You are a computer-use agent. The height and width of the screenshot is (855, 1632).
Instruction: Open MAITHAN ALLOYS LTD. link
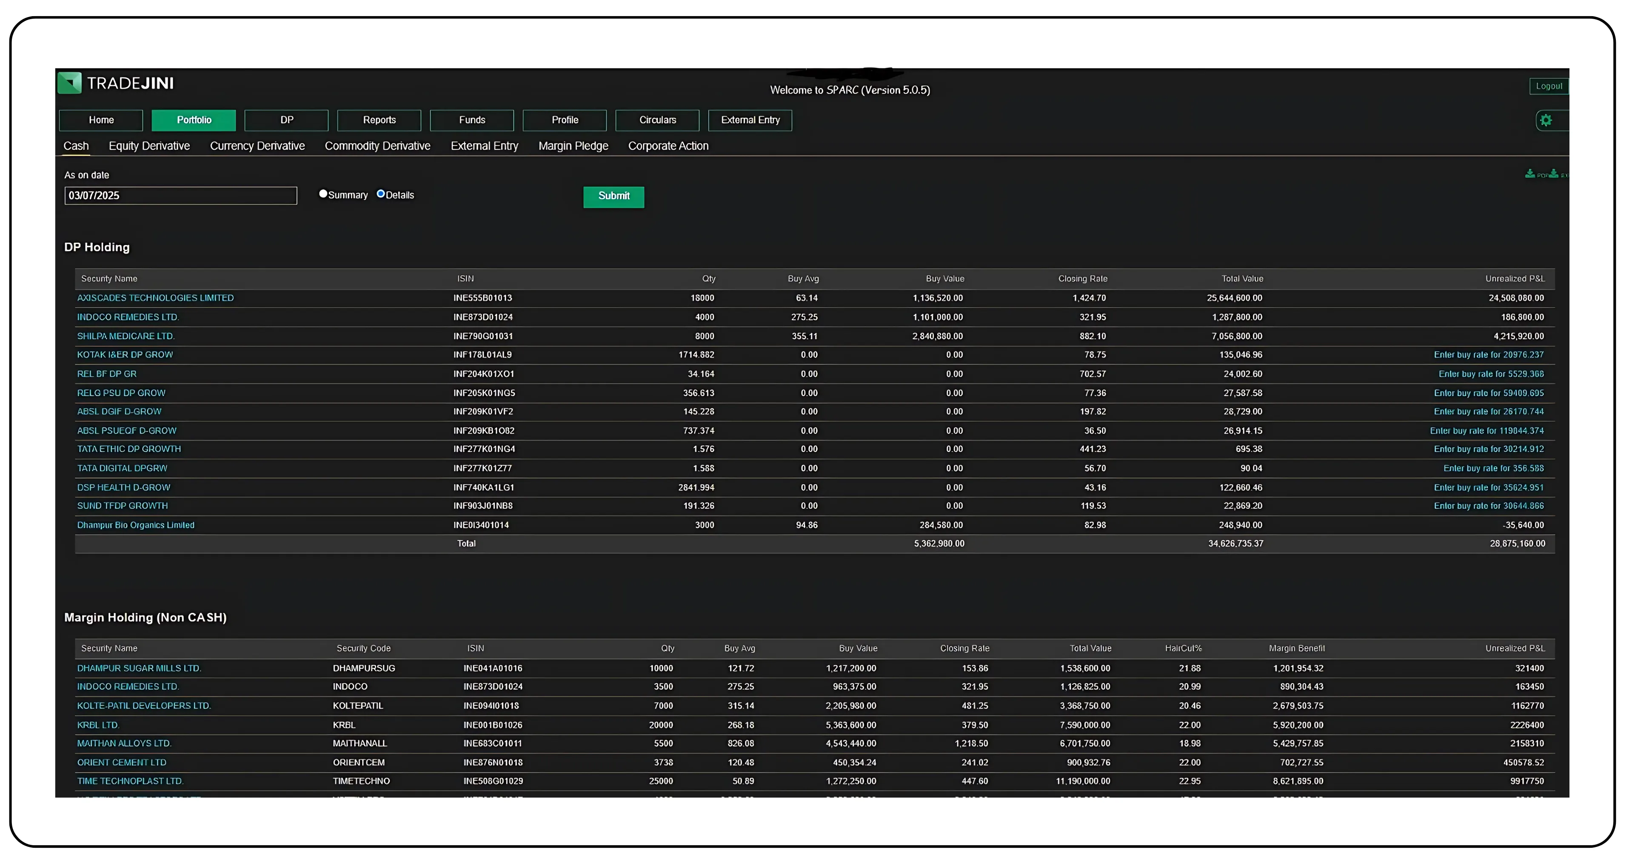pyautogui.click(x=124, y=743)
